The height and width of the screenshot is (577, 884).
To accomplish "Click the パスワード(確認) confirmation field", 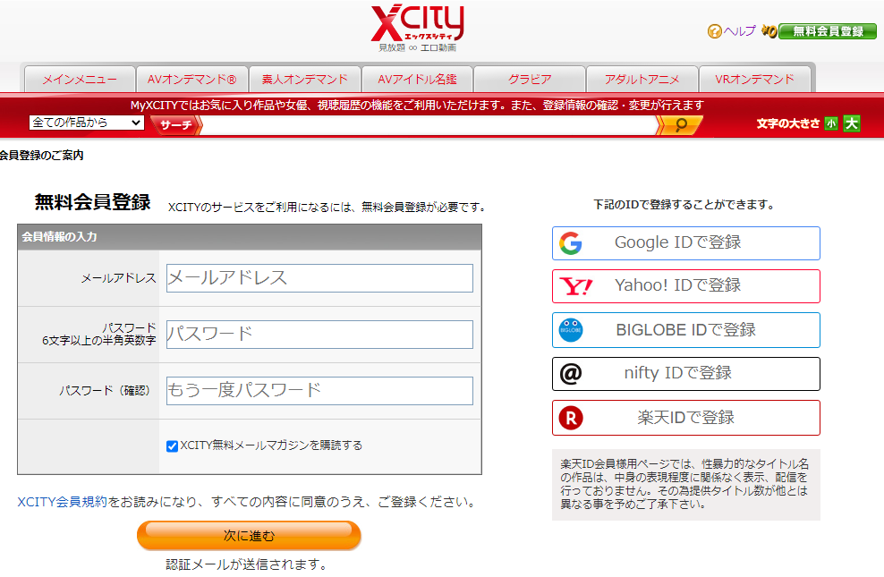I will [319, 391].
